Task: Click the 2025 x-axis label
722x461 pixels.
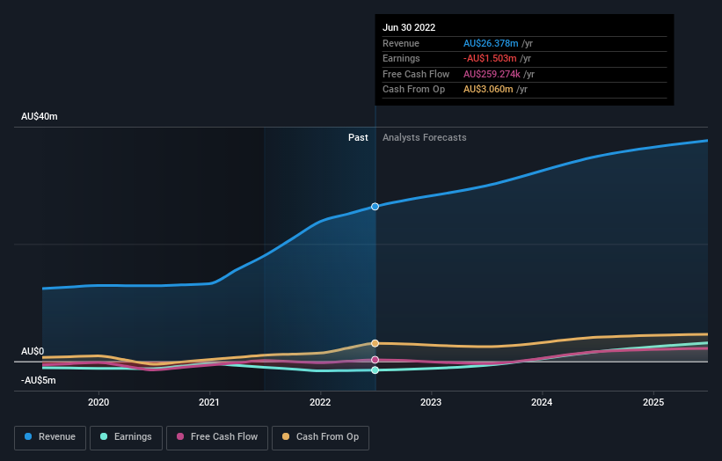Action: point(653,402)
